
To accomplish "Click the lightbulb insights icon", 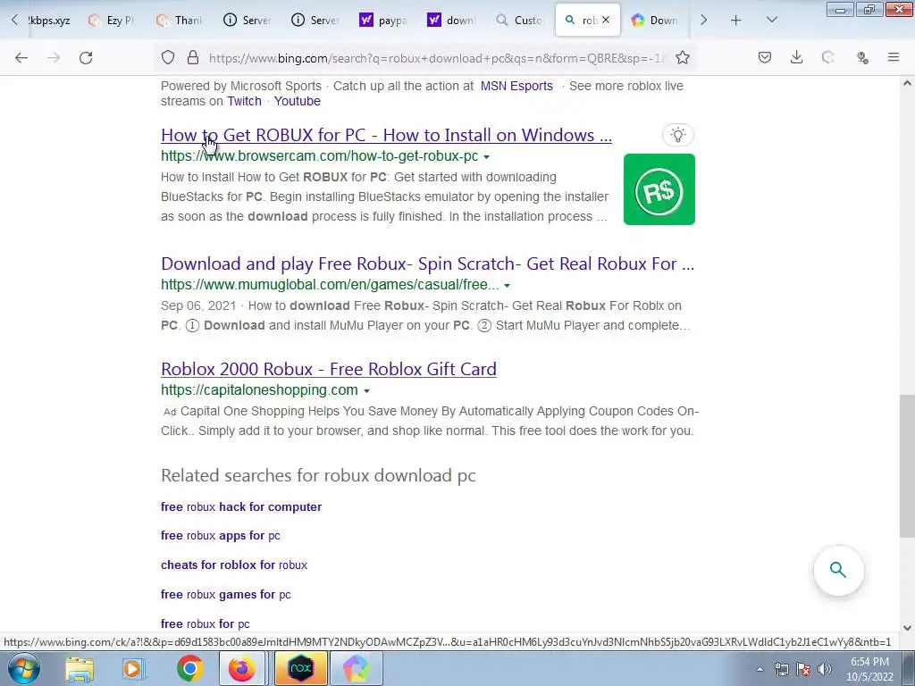I will coord(677,136).
